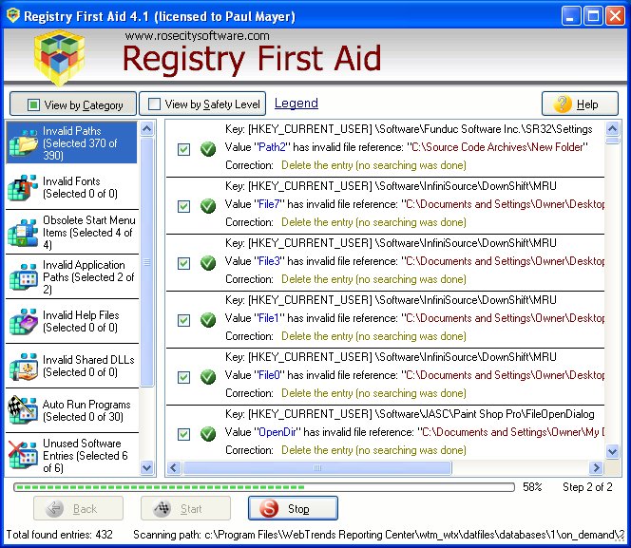
Task: Click the "Path2" value name text
Action: tap(272, 147)
